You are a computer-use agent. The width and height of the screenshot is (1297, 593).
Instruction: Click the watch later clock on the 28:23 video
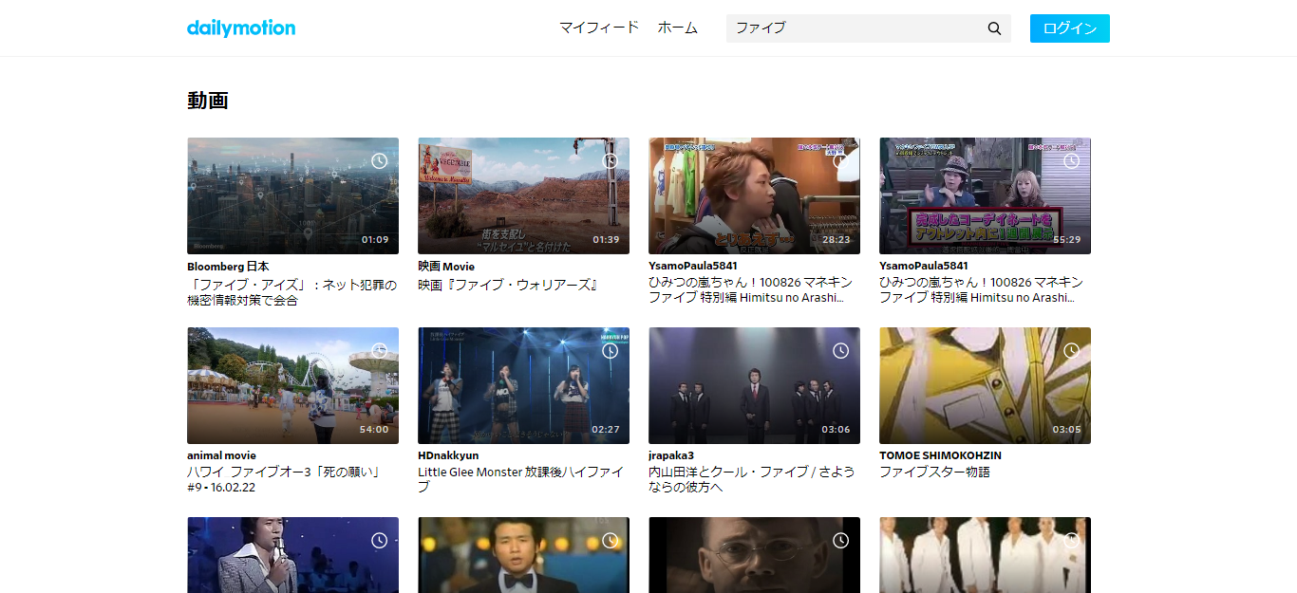coord(841,160)
